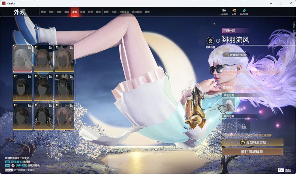
Task: Click the chat message from [天生画布]
Action: (x=18, y=162)
